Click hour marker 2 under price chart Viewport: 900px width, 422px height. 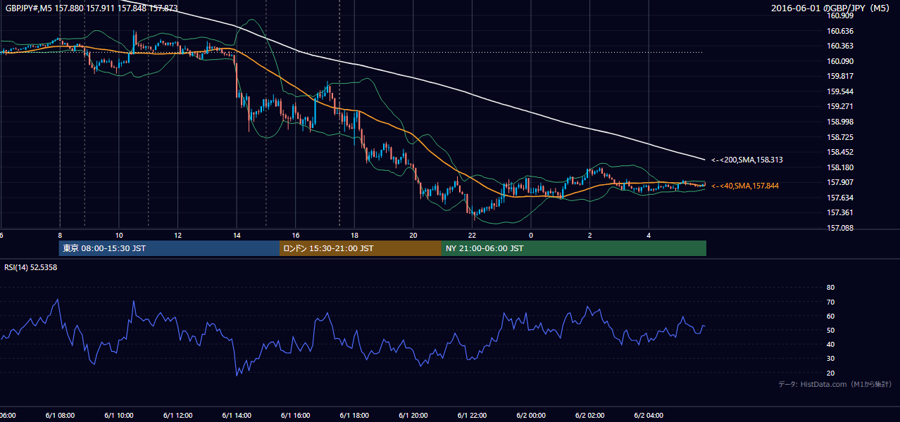pos(590,236)
